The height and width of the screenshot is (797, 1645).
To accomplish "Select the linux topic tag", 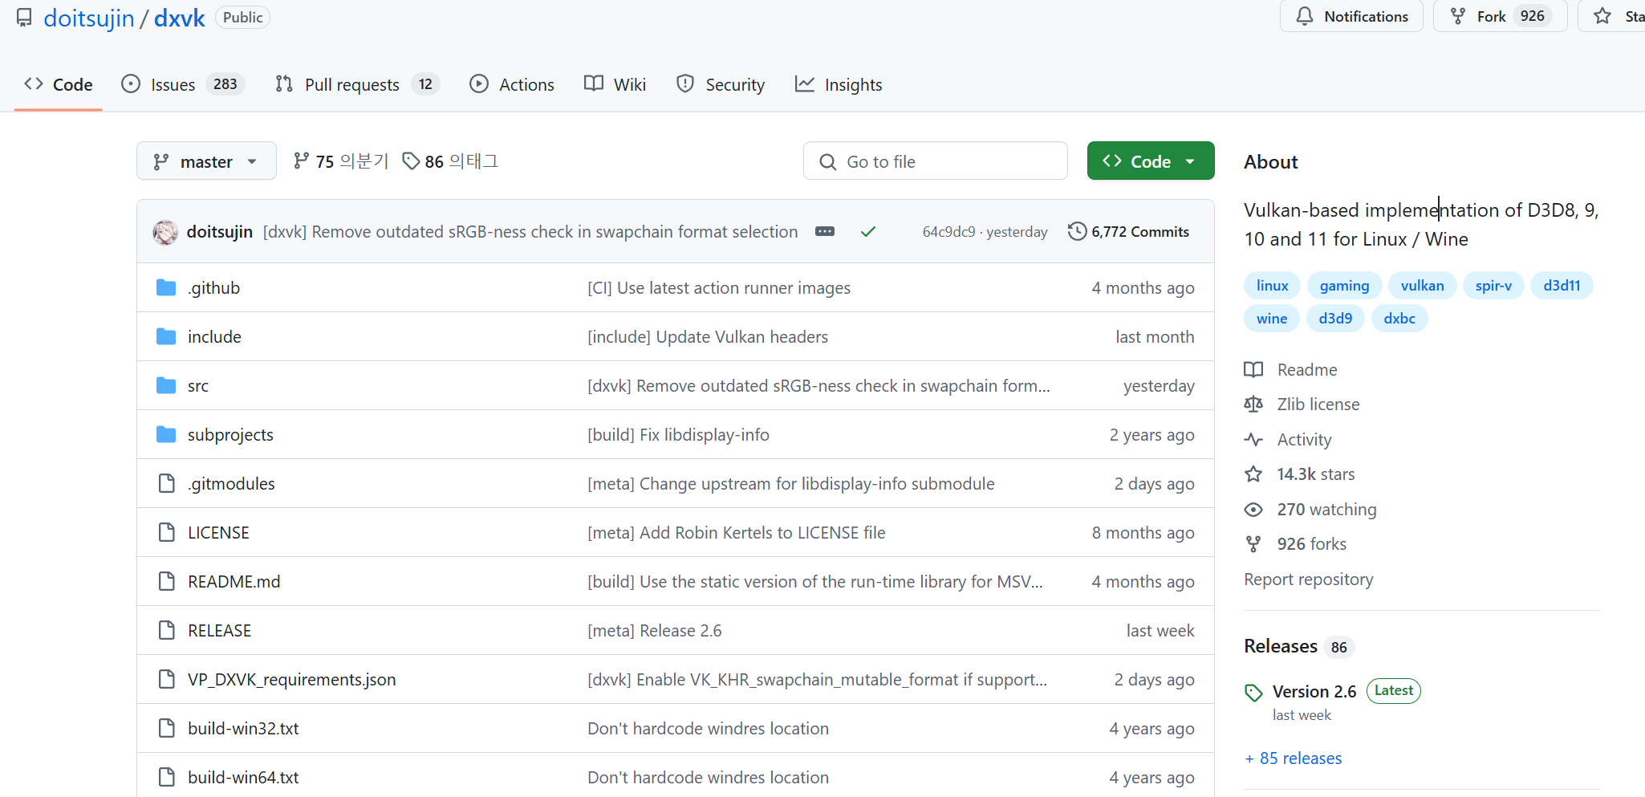I will (x=1272, y=286).
